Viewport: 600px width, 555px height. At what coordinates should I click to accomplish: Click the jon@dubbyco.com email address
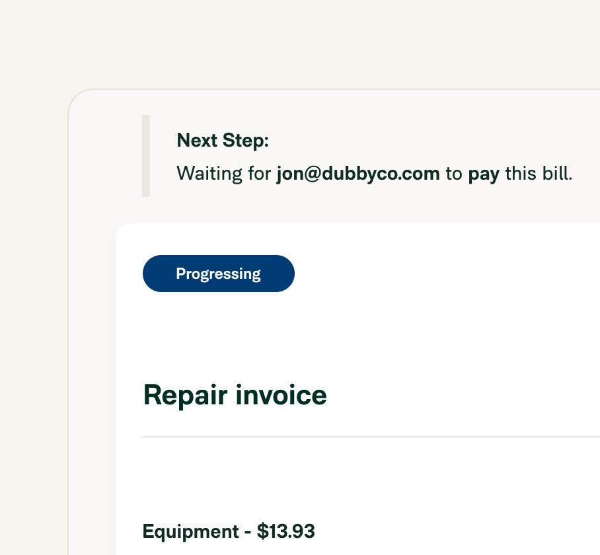(x=357, y=174)
